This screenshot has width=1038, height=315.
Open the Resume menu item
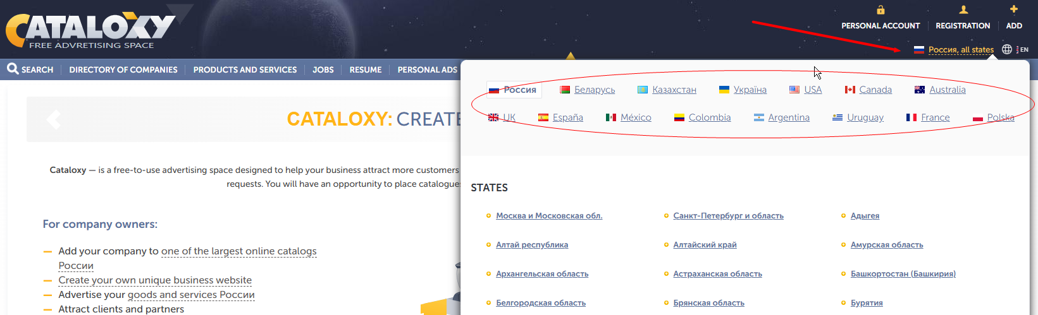tap(366, 69)
